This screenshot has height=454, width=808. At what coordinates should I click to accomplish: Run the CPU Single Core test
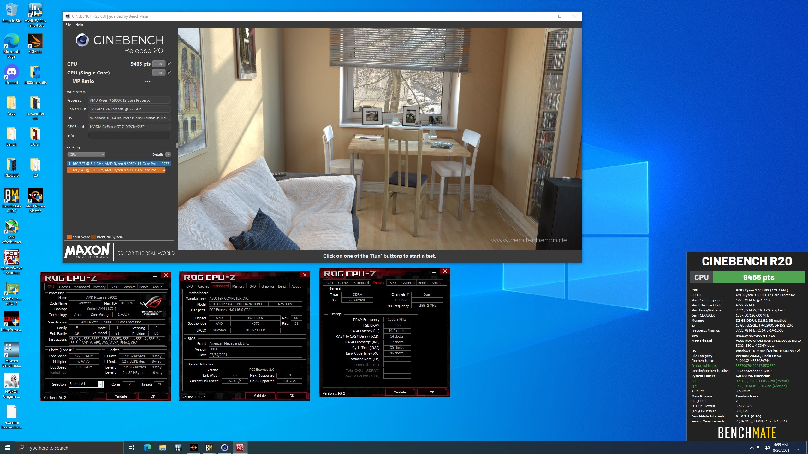(x=158, y=73)
